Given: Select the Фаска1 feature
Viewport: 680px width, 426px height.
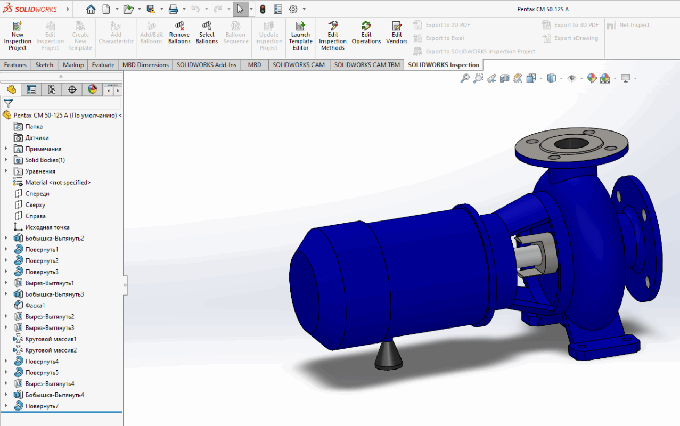Looking at the screenshot, I should [x=30, y=306].
